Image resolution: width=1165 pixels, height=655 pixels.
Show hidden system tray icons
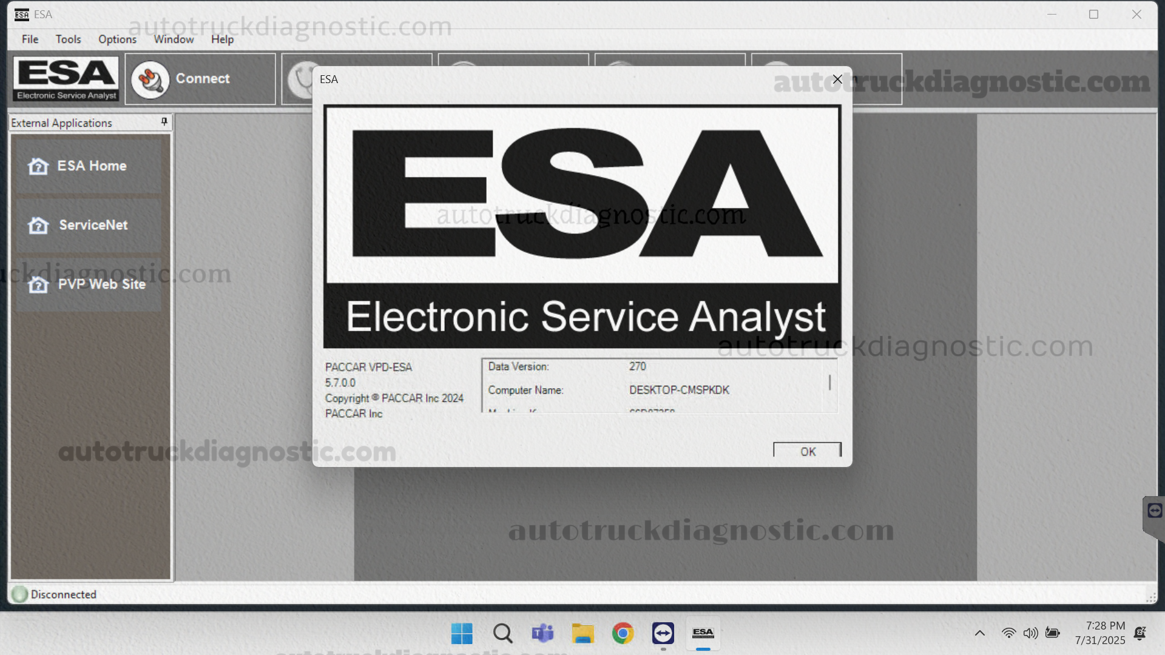979,633
